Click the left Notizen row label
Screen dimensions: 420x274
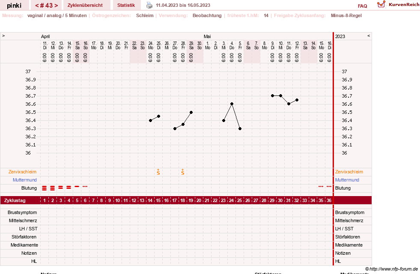pos(29,253)
